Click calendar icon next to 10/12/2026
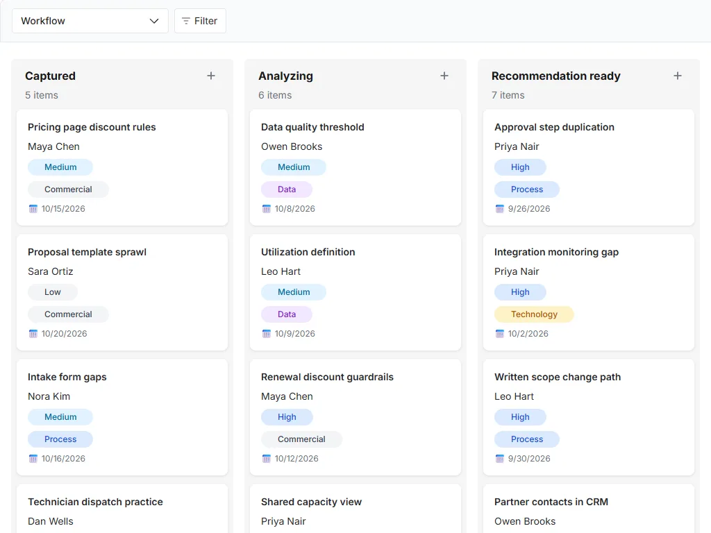The width and height of the screenshot is (711, 533). pos(266,459)
